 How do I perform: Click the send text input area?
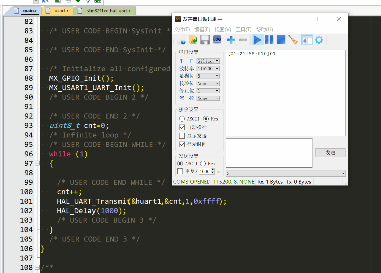(x=269, y=153)
